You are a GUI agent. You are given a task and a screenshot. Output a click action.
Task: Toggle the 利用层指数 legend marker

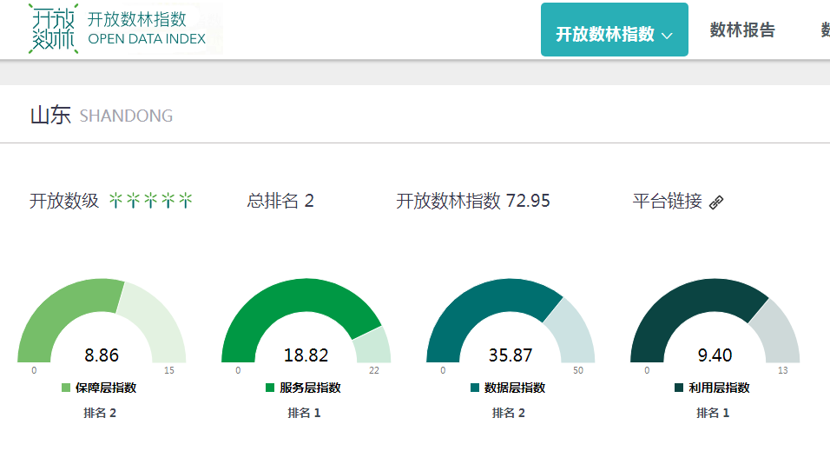[x=679, y=388]
